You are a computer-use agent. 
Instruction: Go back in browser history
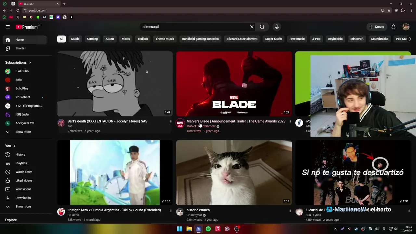[4, 10]
